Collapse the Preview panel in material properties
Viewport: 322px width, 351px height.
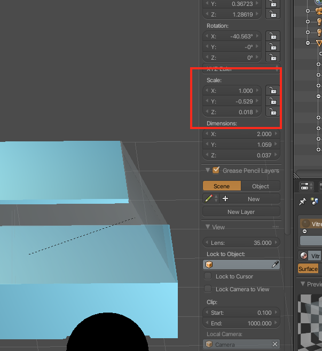pyautogui.click(x=303, y=284)
